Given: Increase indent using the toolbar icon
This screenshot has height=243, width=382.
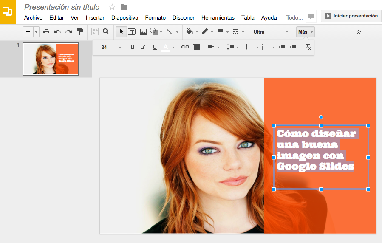Looking at the screenshot, I should coord(293,47).
